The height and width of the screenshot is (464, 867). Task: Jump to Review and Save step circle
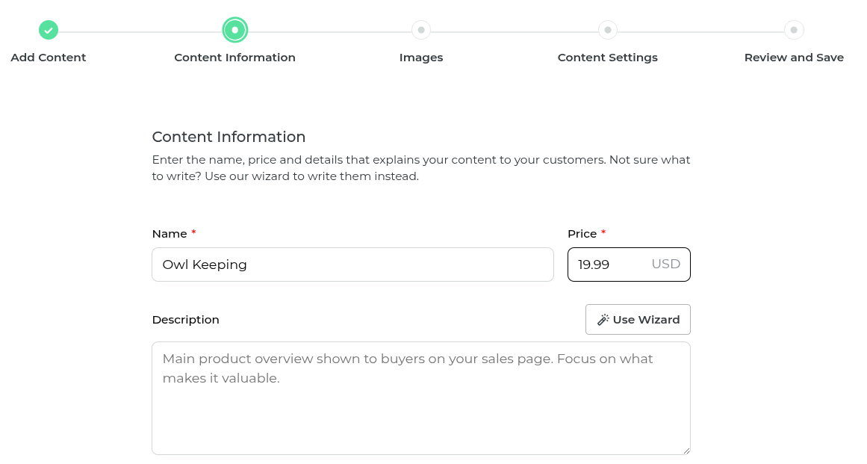click(794, 30)
